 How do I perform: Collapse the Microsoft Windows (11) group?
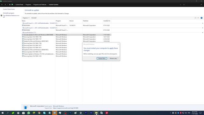[x=203, y=33]
